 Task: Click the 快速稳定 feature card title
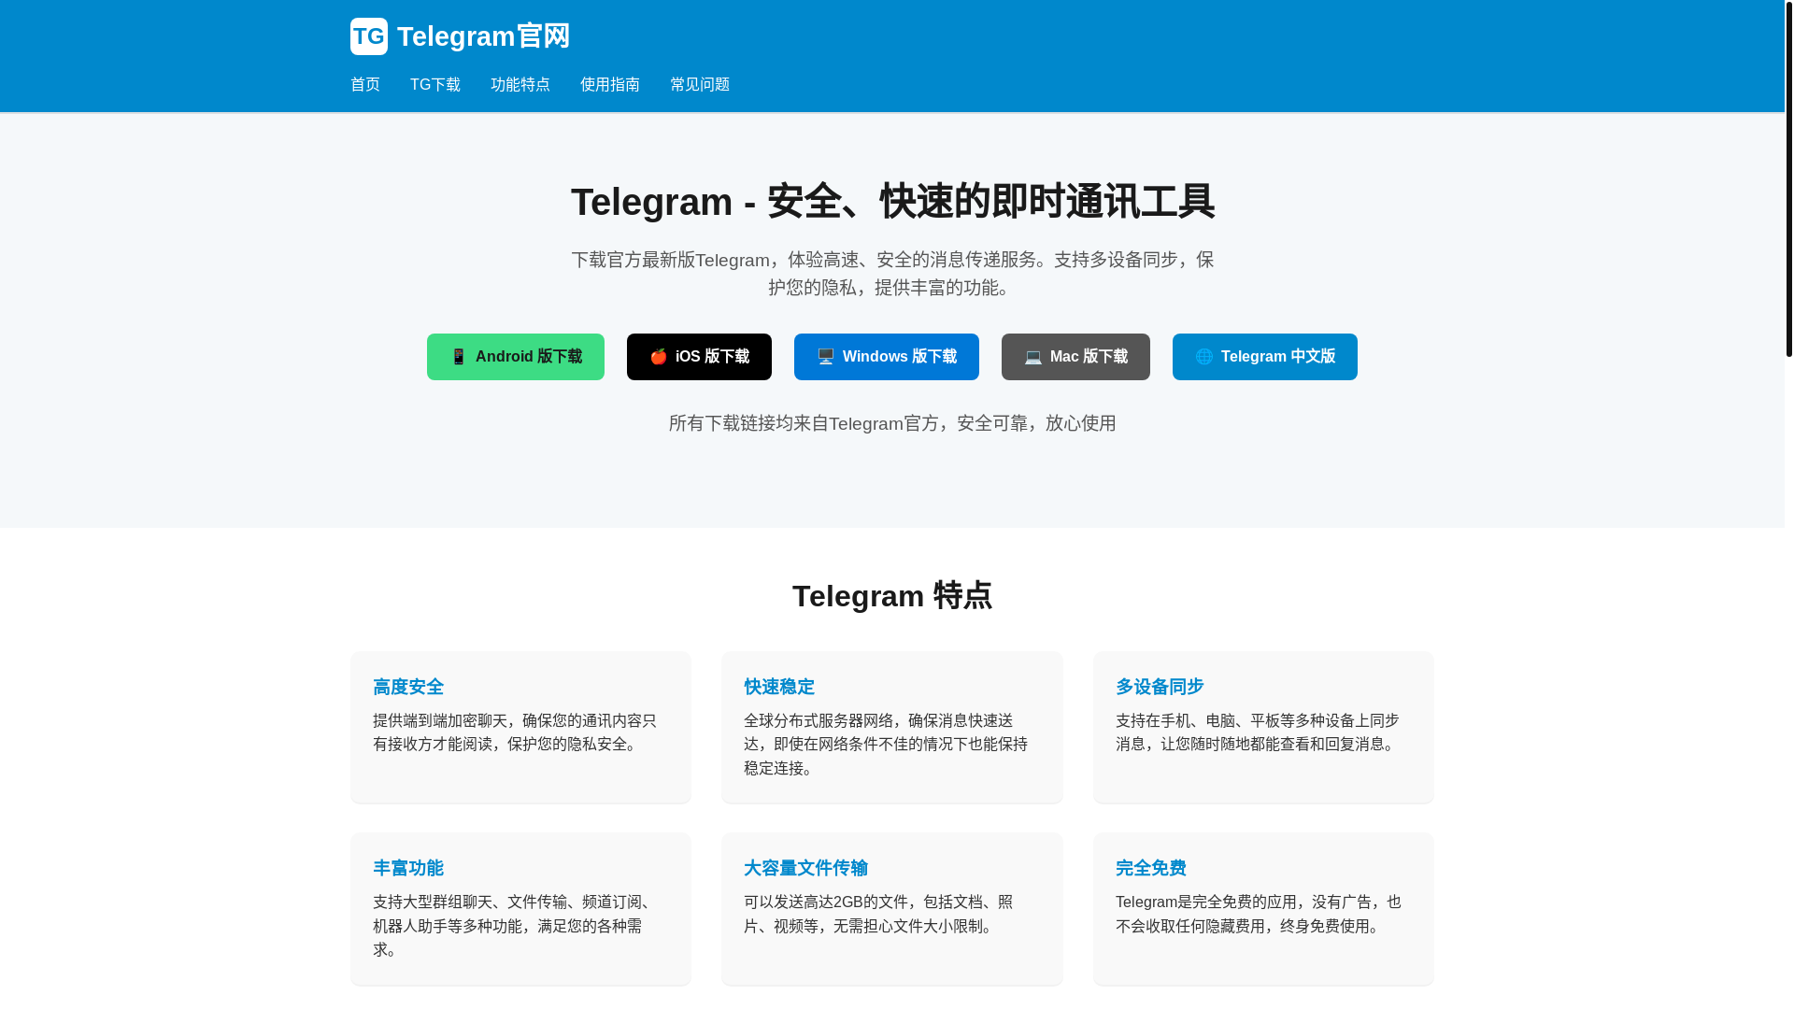click(779, 687)
